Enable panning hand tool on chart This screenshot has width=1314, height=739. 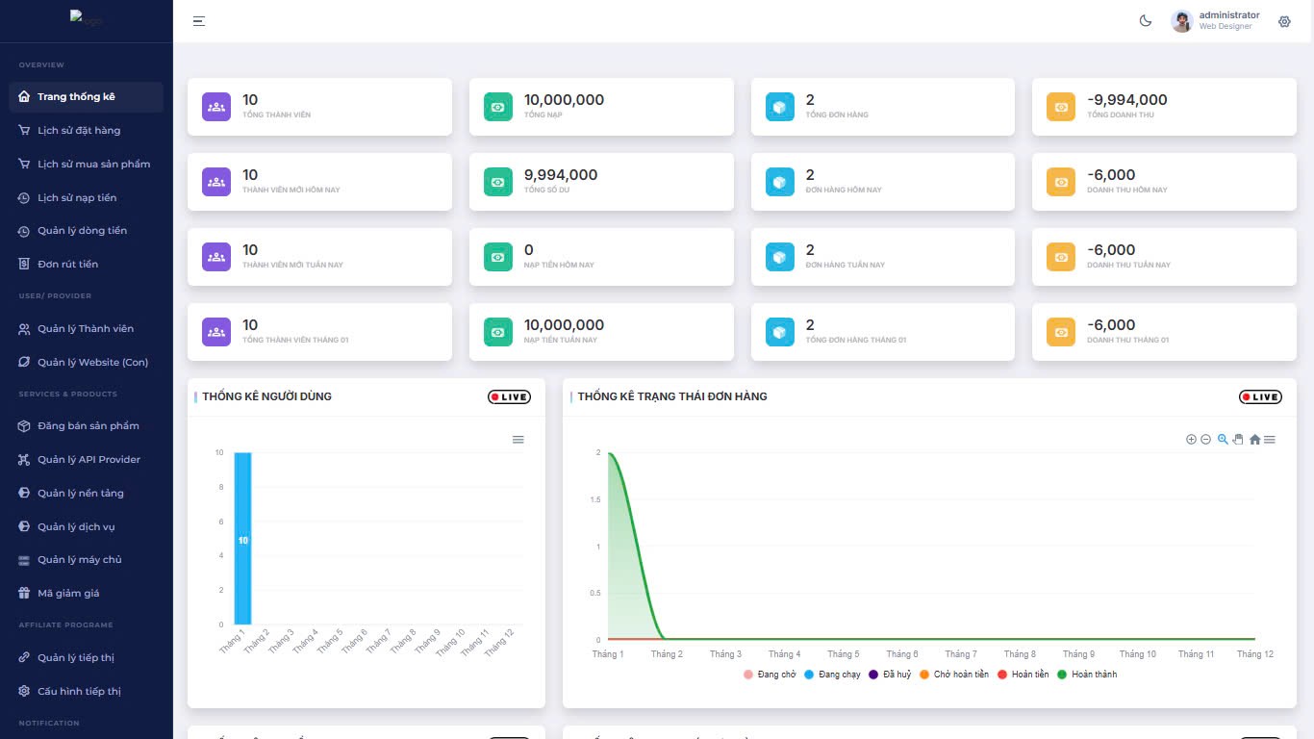(1238, 440)
